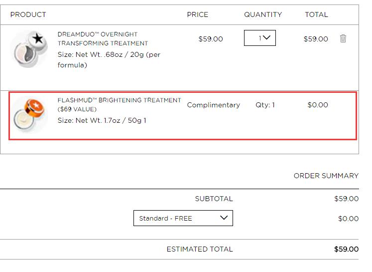Open the DreamDuo Overnight Transforming Treatment link
The height and width of the screenshot is (272, 372).
(103, 39)
